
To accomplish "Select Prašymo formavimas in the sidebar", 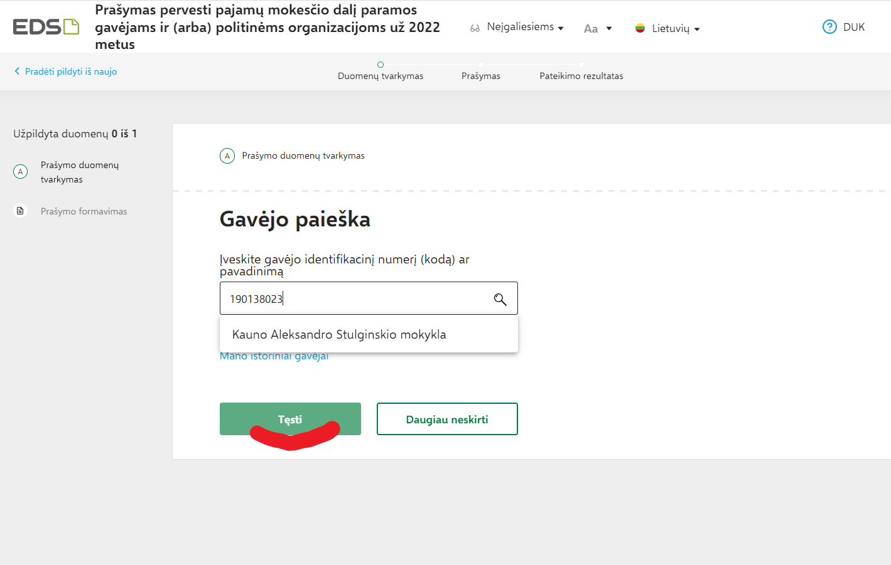I will (84, 211).
